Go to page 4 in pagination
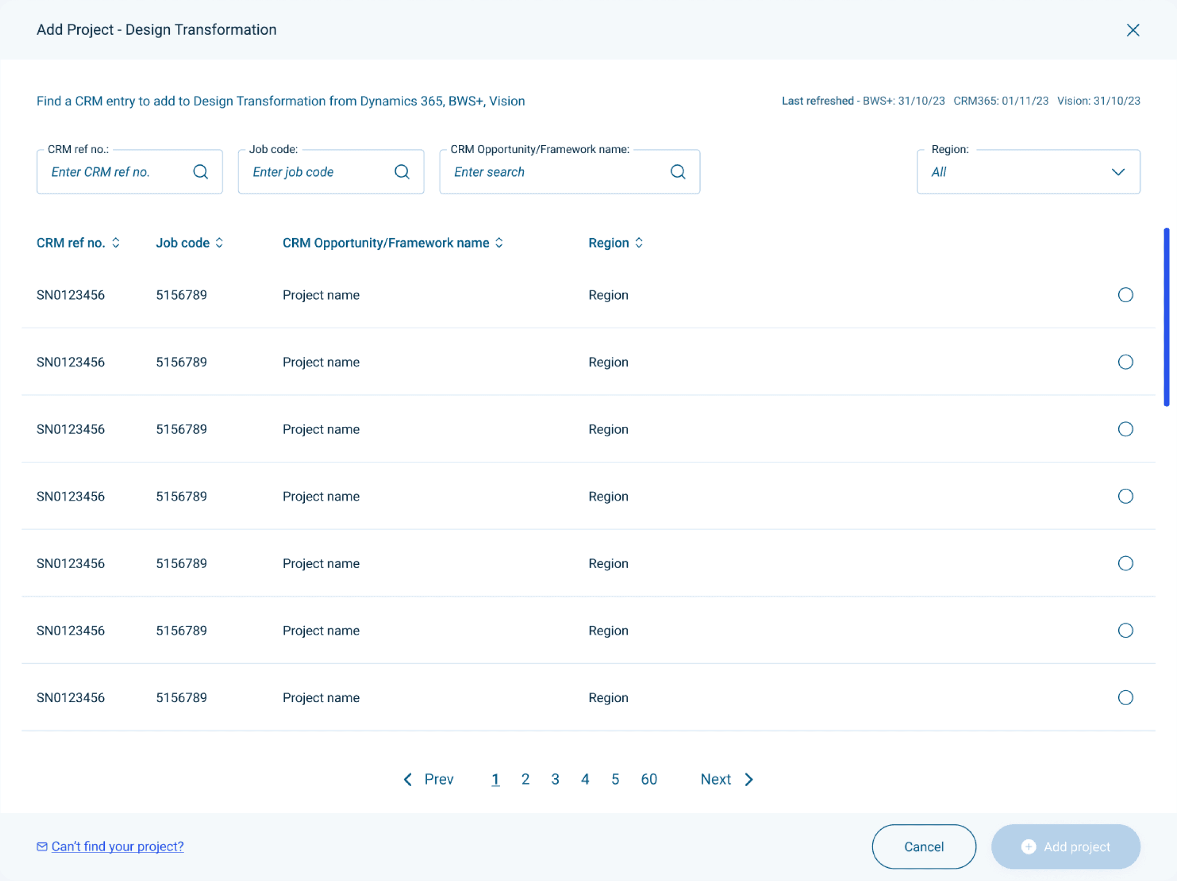This screenshot has width=1177, height=881. (x=585, y=779)
